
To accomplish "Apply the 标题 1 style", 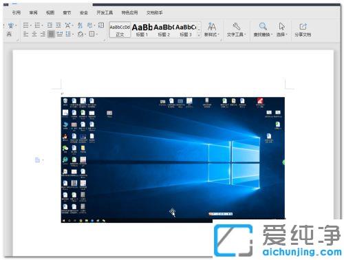I will point(142,30).
